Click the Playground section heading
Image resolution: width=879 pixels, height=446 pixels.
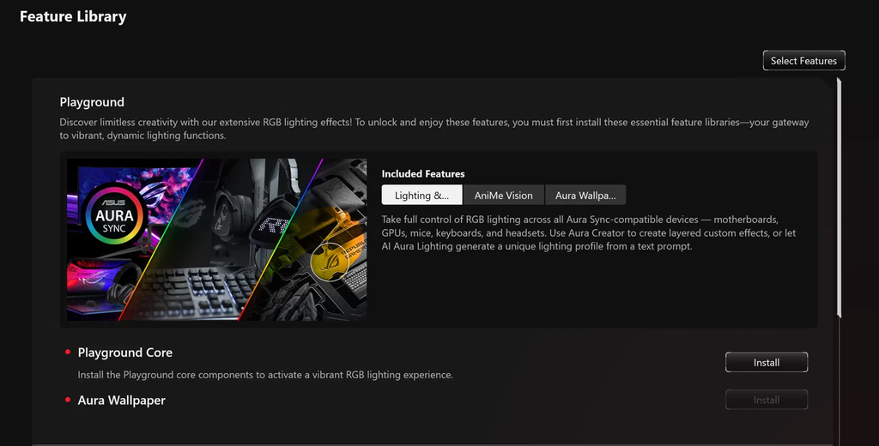point(92,102)
